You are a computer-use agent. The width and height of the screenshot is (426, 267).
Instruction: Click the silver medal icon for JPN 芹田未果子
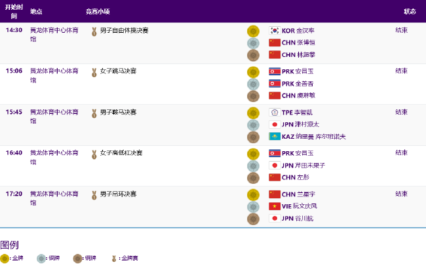[253, 166]
